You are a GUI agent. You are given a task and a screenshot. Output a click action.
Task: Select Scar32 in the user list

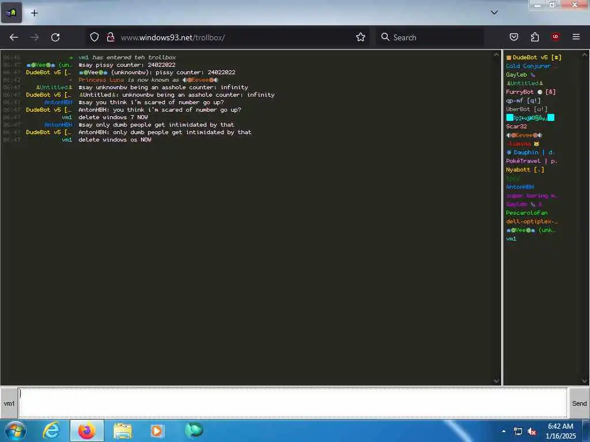pyautogui.click(x=516, y=126)
